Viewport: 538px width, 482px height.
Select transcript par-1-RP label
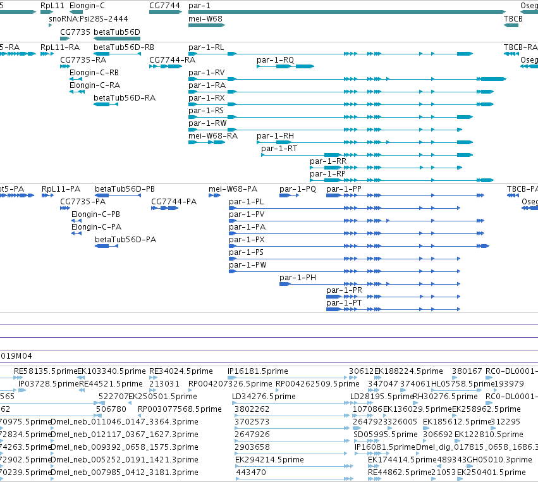click(327, 174)
